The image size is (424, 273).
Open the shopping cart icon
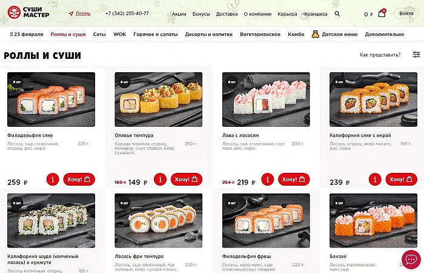pos(382,13)
